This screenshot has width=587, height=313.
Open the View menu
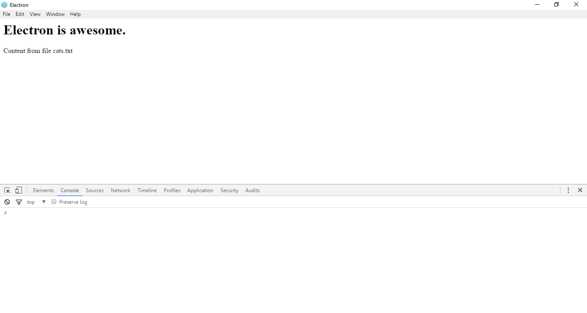click(35, 14)
